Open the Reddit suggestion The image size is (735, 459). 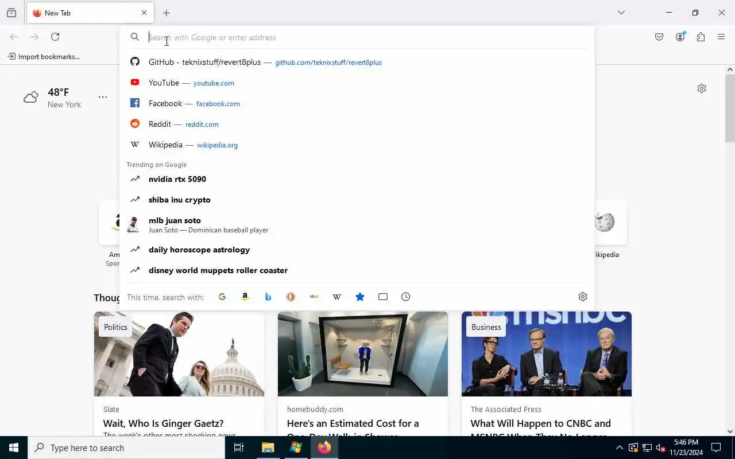(357, 124)
